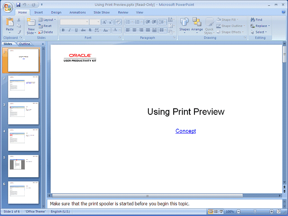Open Shapes gallery
The height and width of the screenshot is (216, 288).
[x=184, y=26]
